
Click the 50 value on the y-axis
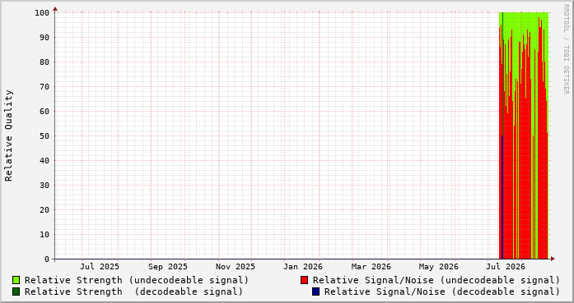44,135
